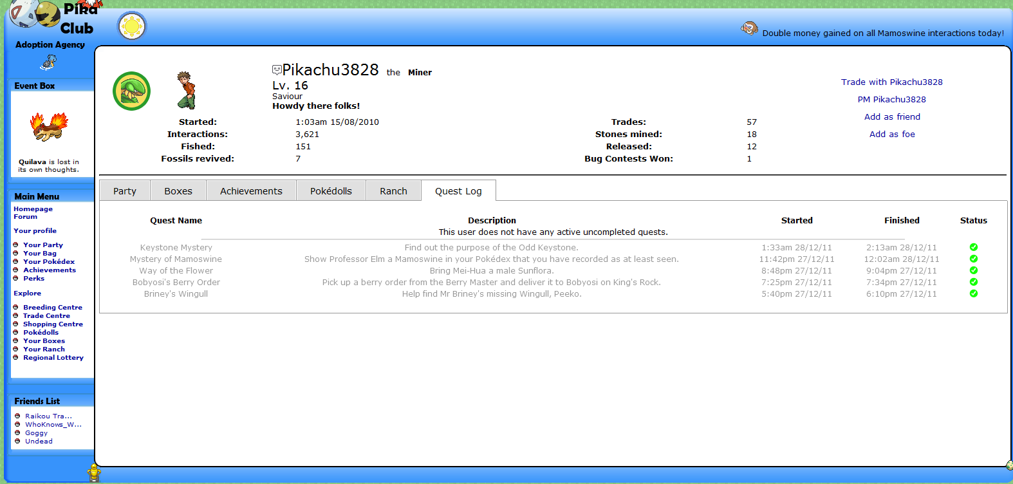The width and height of the screenshot is (1013, 484).
Task: Click the Mamoswine icon by the announcement
Action: [x=749, y=28]
